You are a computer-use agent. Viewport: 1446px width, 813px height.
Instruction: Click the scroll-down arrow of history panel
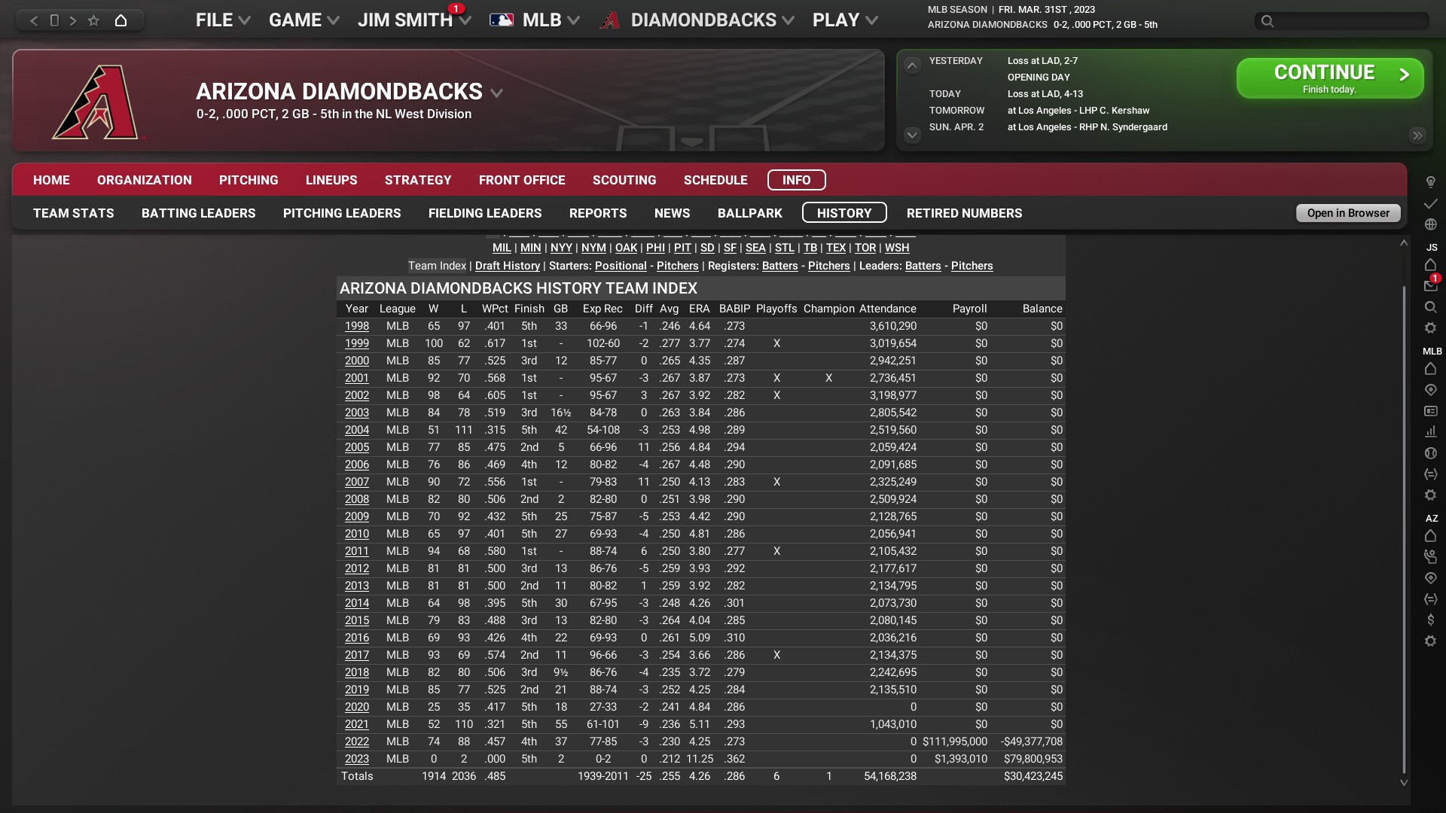point(1404,783)
